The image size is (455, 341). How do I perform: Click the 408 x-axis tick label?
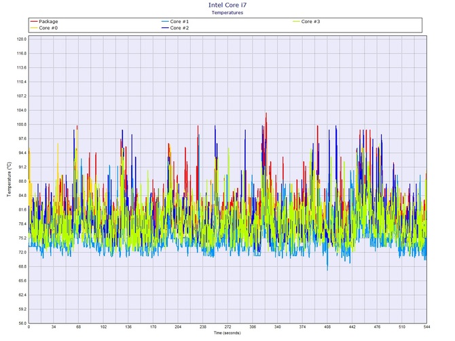pyautogui.click(x=327, y=327)
